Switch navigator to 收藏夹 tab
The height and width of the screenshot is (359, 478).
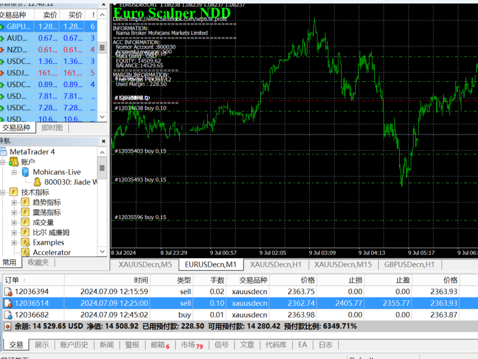38,262
